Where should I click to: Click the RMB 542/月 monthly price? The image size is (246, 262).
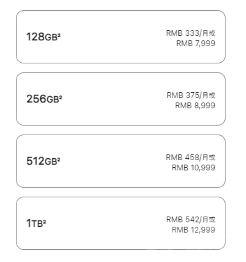[x=187, y=220]
